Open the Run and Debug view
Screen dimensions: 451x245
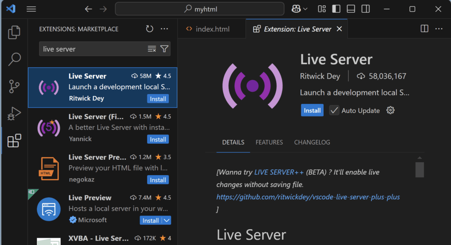click(14, 113)
